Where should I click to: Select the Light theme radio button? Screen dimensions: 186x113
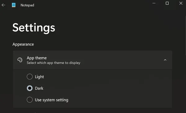(x=30, y=77)
